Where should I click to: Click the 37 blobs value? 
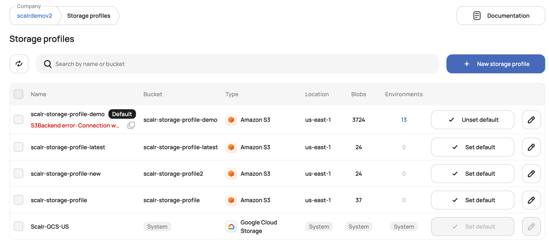[358, 200]
